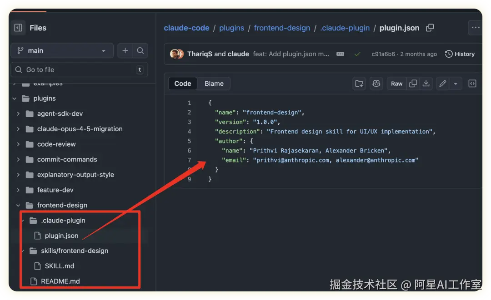Click the ThariqS author avatar
The image size is (491, 300).
pyautogui.click(x=175, y=54)
